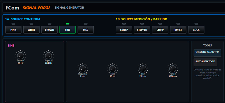Click the Checking/AutoAlign help text
The width and height of the screenshot is (225, 103).
(x=207, y=74)
